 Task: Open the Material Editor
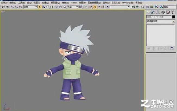(x=156, y=7)
